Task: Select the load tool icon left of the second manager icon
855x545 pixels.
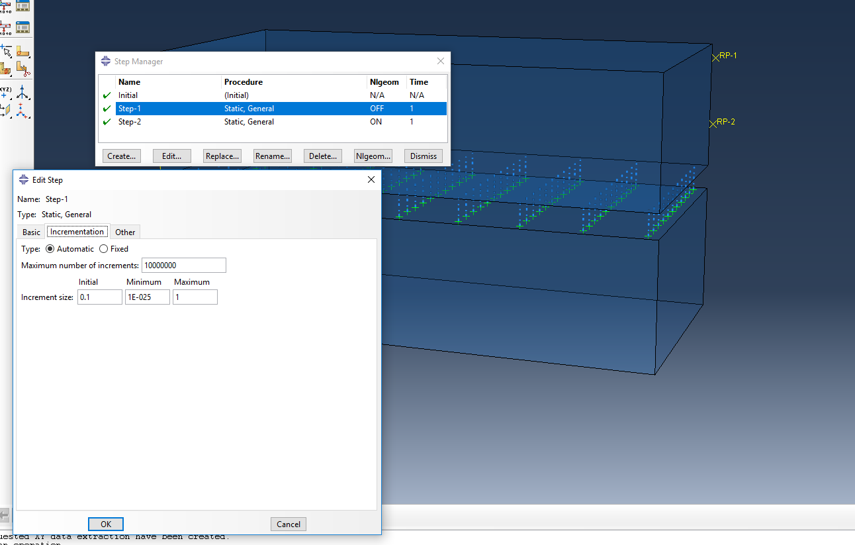Action: [x=5, y=28]
